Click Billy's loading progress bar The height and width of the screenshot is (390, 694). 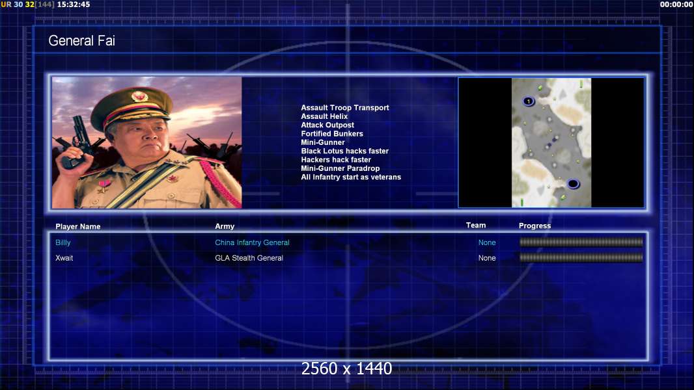point(581,242)
